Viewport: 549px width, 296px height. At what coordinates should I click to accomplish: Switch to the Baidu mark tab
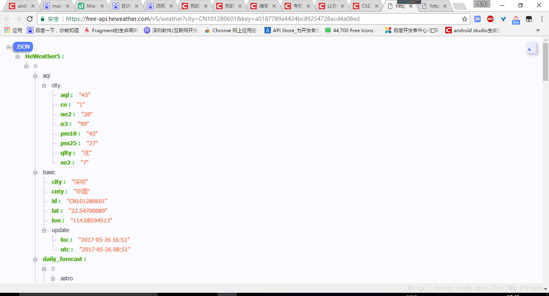click(x=55, y=6)
